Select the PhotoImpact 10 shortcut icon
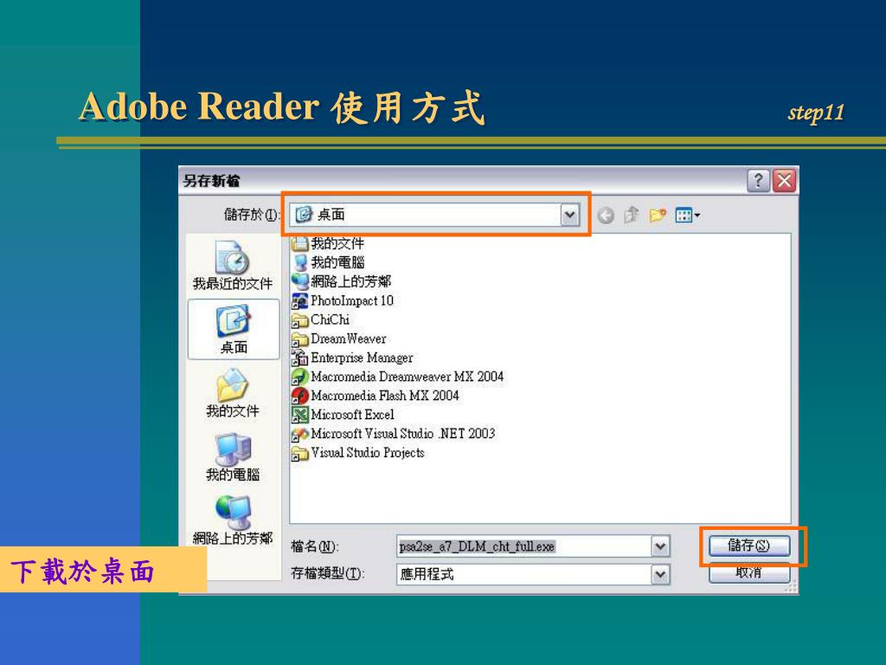 click(x=299, y=300)
